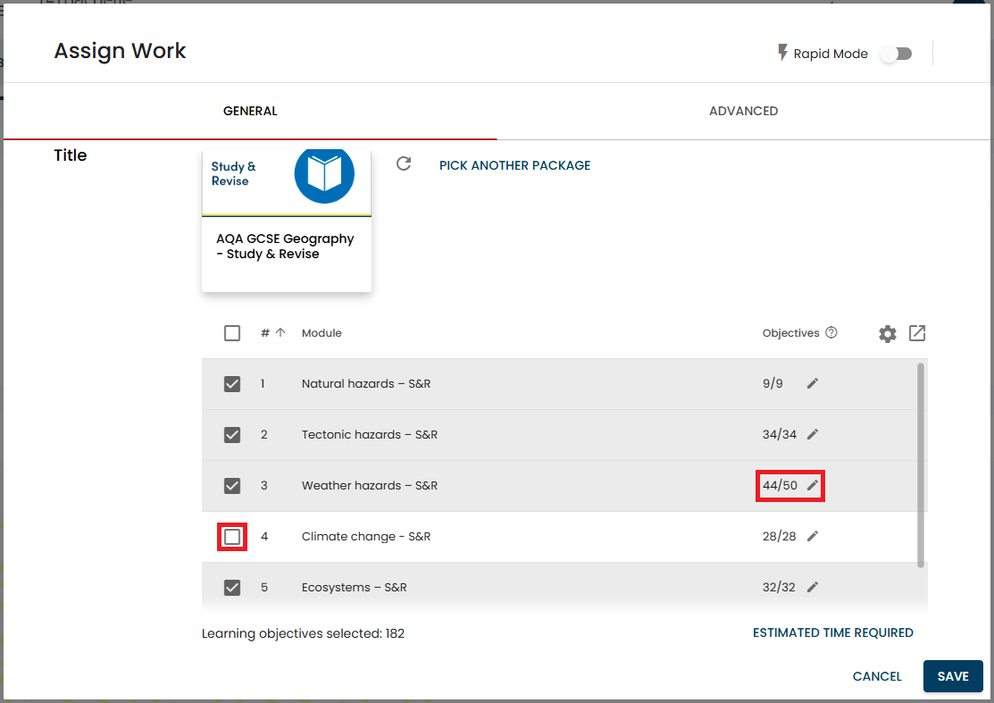
Task: Expand the Estimated Time Required section
Action: (832, 632)
